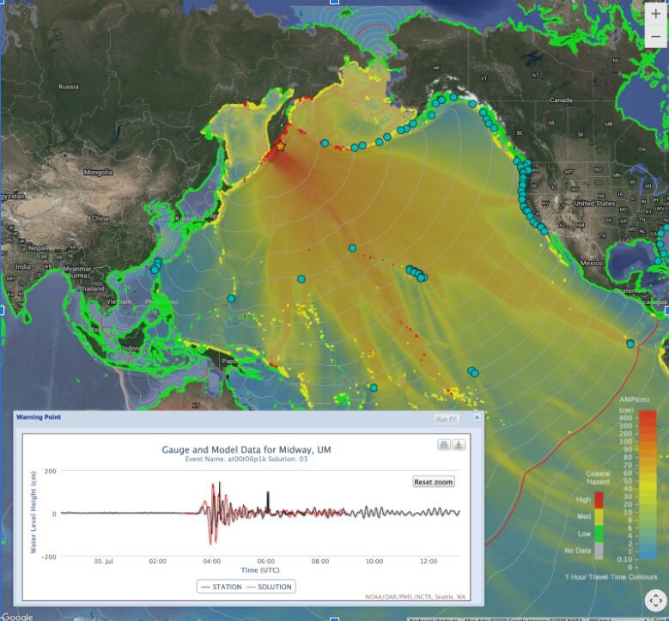Click the Canada country label
This screenshot has width=669, height=621.
click(561, 100)
